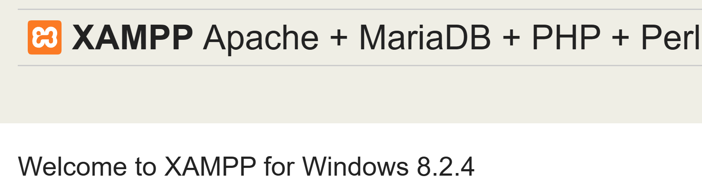Click the word "for" in the welcome heading
The height and width of the screenshot is (183, 702).
279,167
